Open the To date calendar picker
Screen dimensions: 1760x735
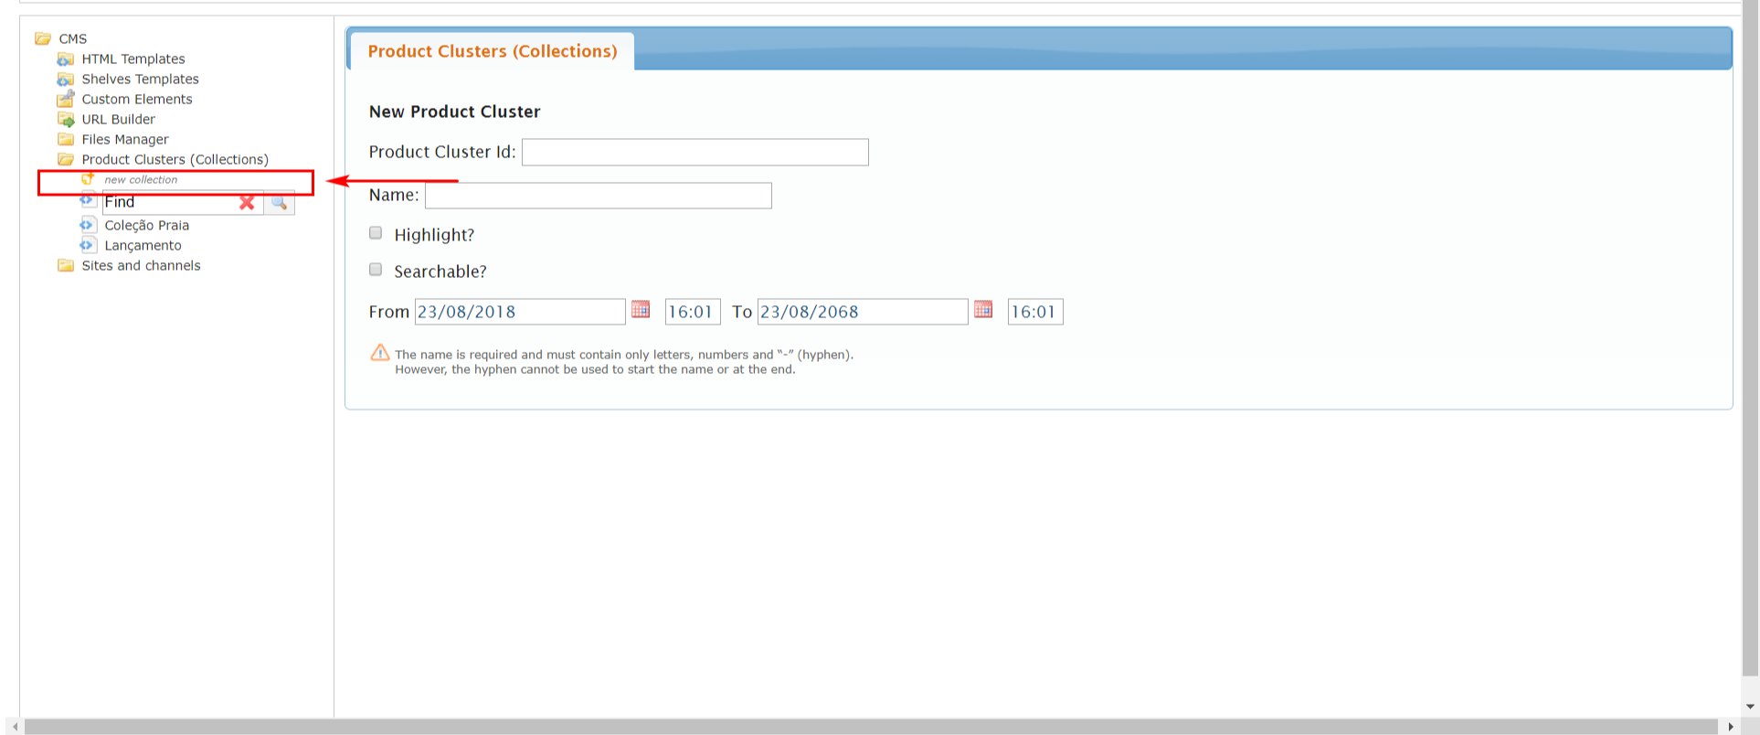(x=983, y=310)
